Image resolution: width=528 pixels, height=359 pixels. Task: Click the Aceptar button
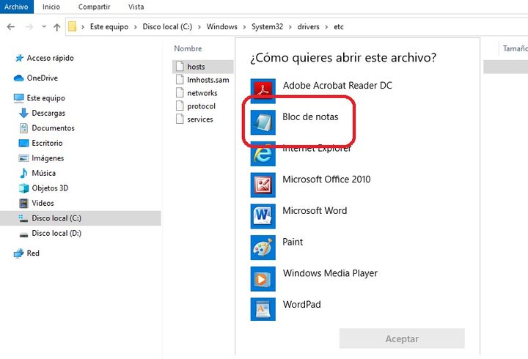402,338
